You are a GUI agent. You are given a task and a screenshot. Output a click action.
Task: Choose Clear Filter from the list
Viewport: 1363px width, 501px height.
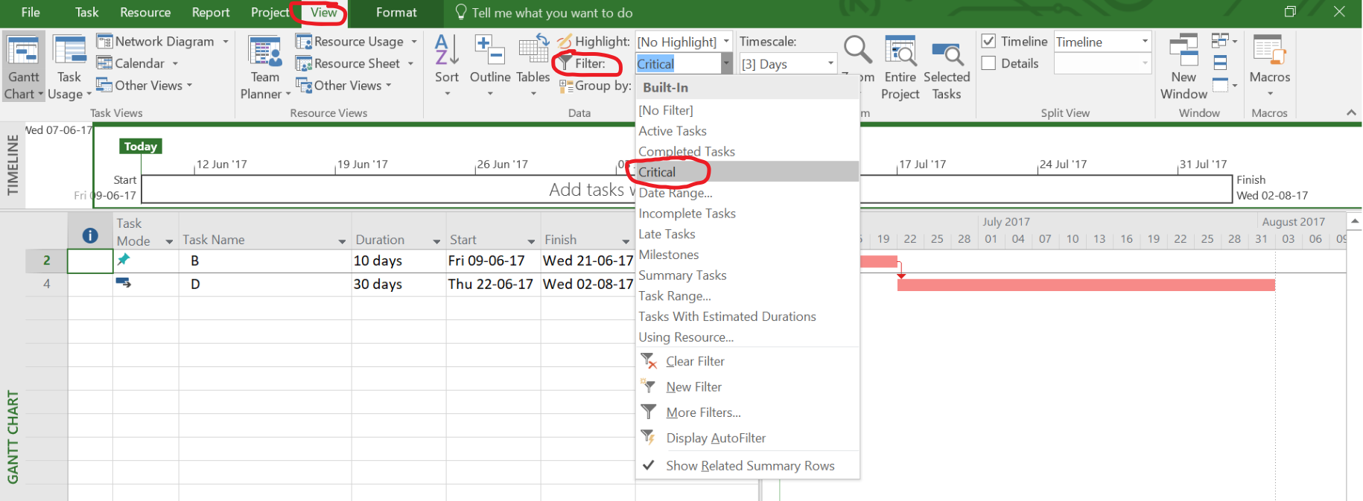point(694,362)
